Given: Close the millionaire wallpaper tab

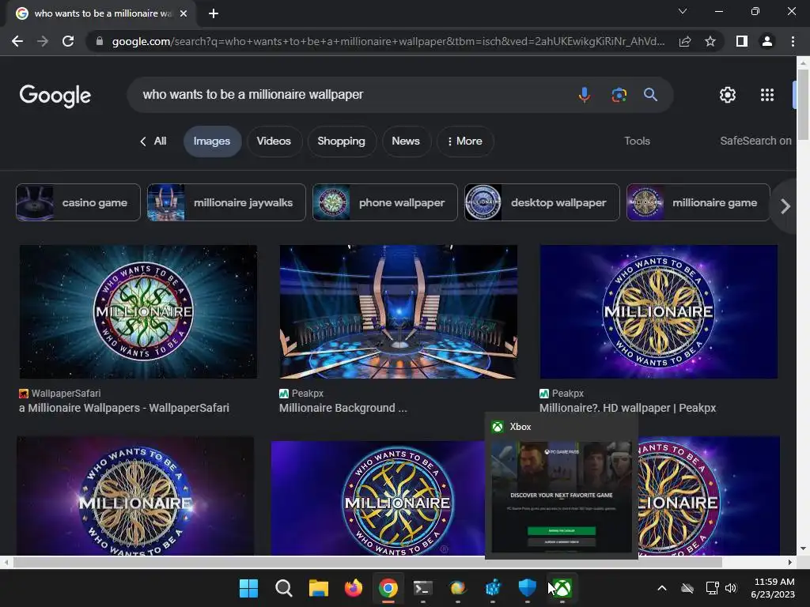Looking at the screenshot, I should pos(184,13).
